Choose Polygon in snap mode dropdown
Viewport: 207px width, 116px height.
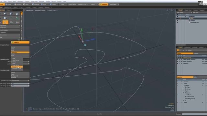click(17, 67)
